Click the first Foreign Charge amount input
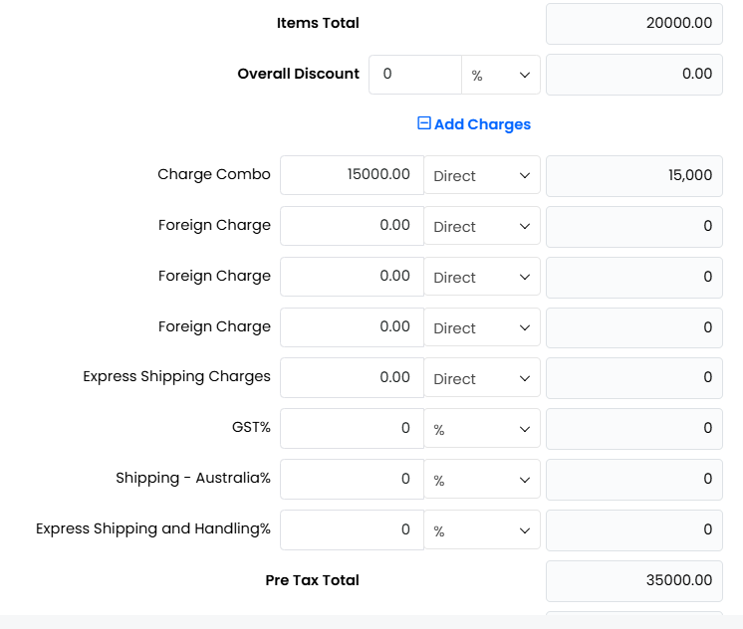 tap(352, 226)
